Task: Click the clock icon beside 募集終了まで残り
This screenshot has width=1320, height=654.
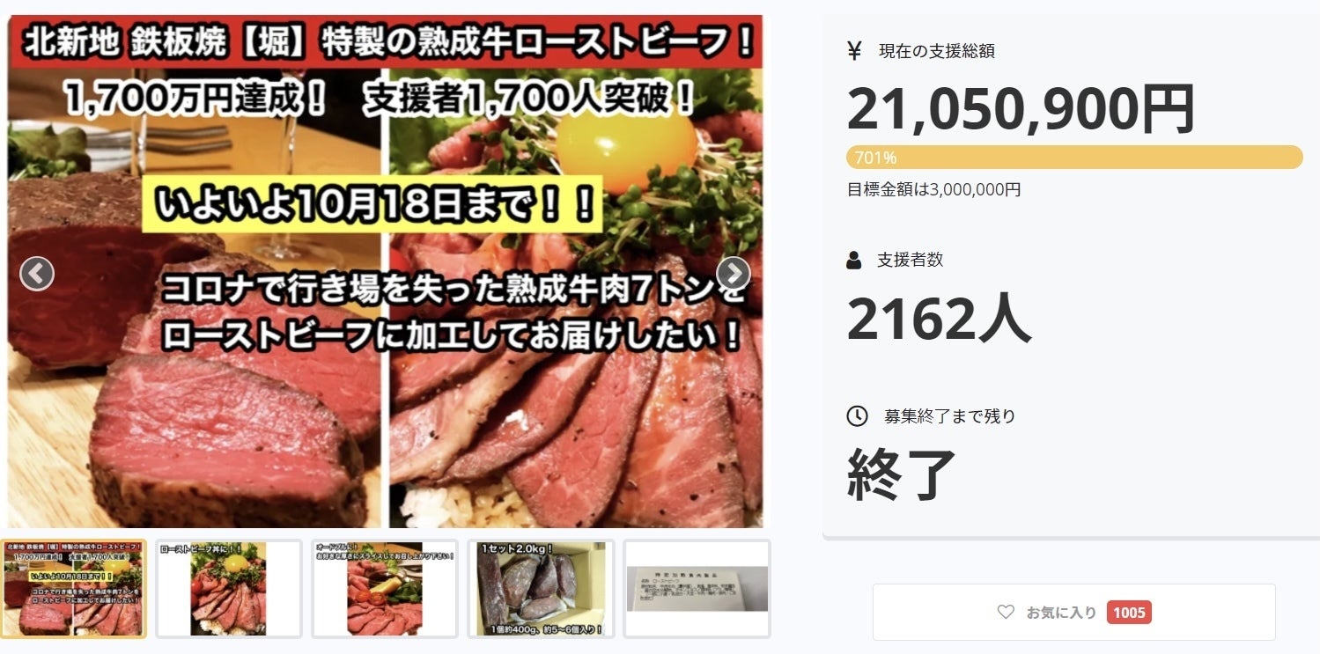Action: point(857,415)
